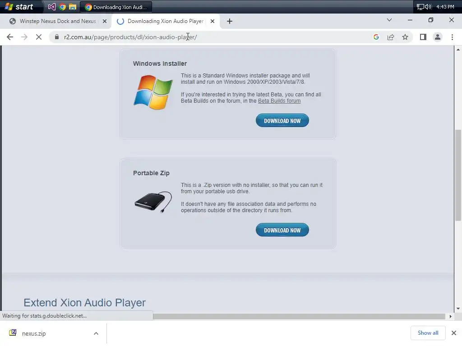
Task: Bookmark this page with the star
Action: tap(405, 37)
